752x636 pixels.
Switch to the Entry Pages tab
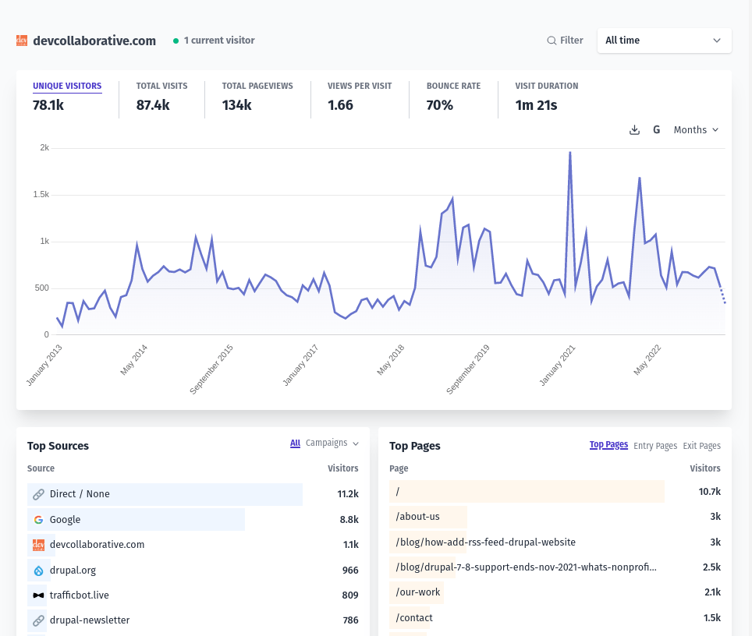(x=655, y=446)
